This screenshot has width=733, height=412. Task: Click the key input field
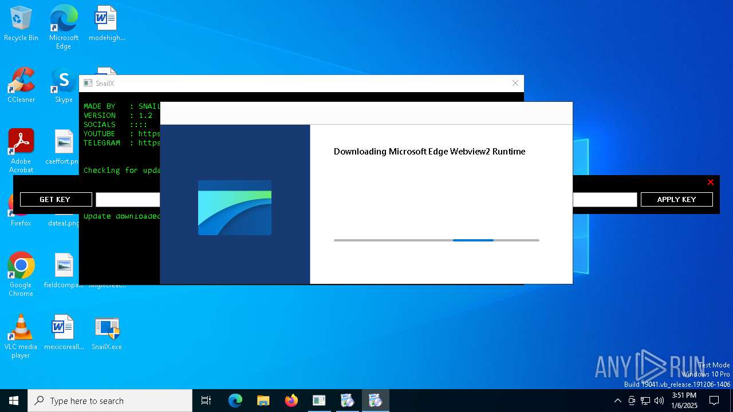[x=366, y=199]
